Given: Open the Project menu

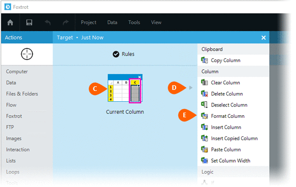Looking at the screenshot, I should point(88,22).
